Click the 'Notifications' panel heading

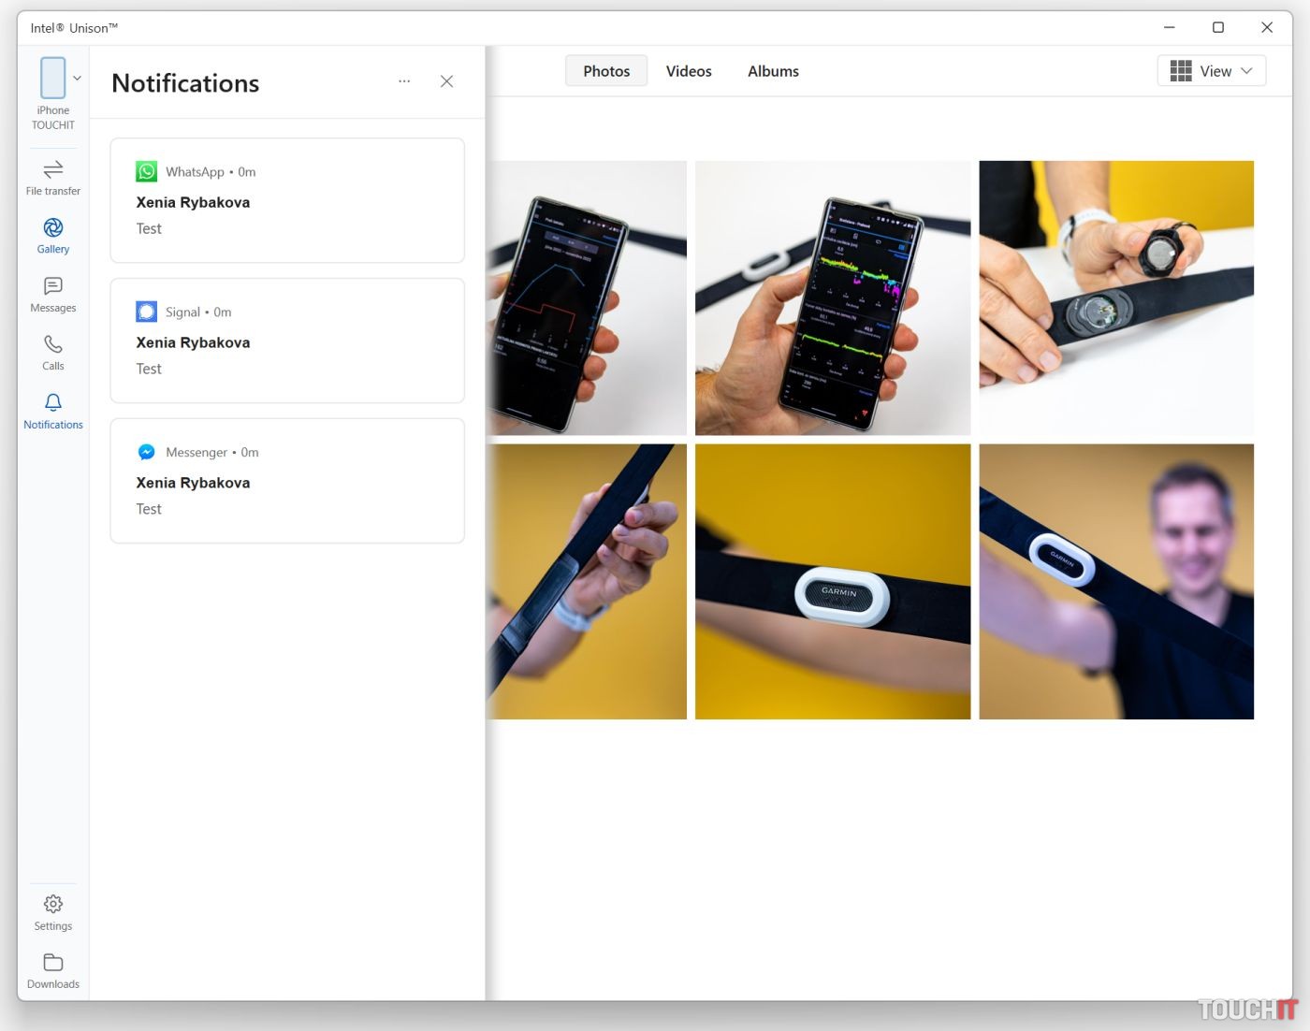[x=185, y=83]
